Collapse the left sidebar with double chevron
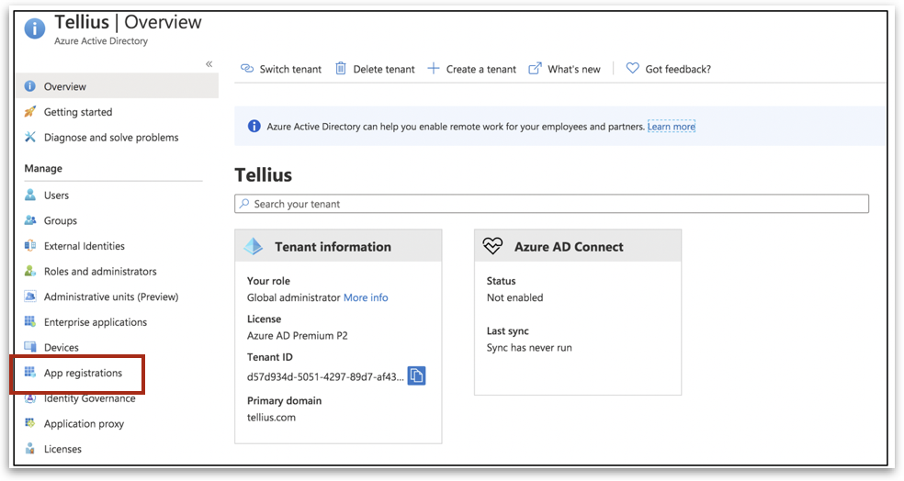This screenshot has height=481, width=904. pos(209,64)
